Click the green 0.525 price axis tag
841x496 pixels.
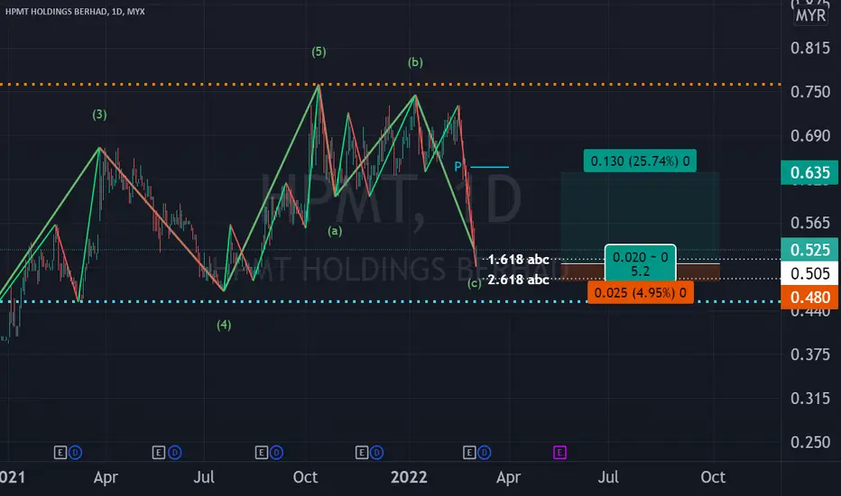810,249
